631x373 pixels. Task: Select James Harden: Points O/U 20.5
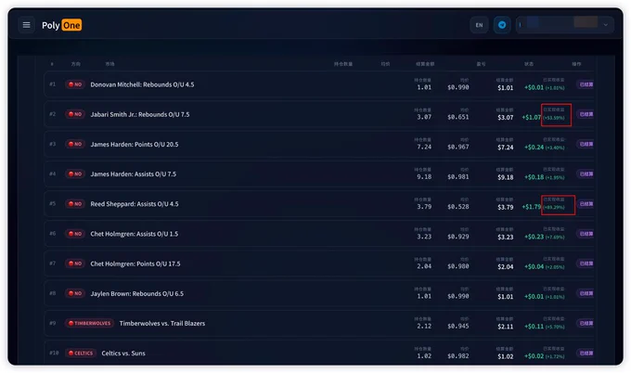[134, 144]
